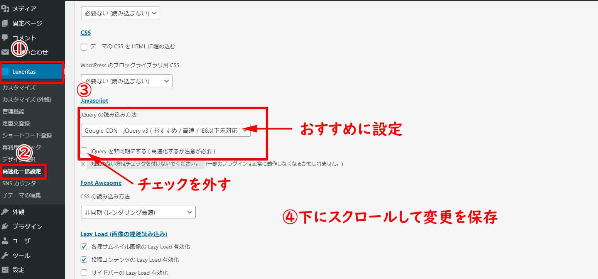Click the Font Awesome section link
598x279 pixels.
pyautogui.click(x=101, y=183)
